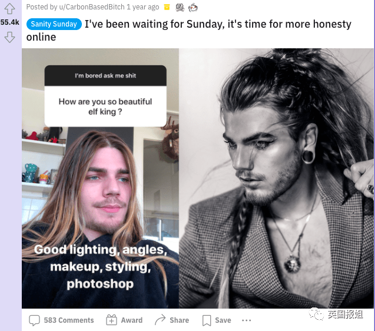The height and width of the screenshot is (331, 375).
Task: Click the gray award badge icon
Action: tap(180, 8)
